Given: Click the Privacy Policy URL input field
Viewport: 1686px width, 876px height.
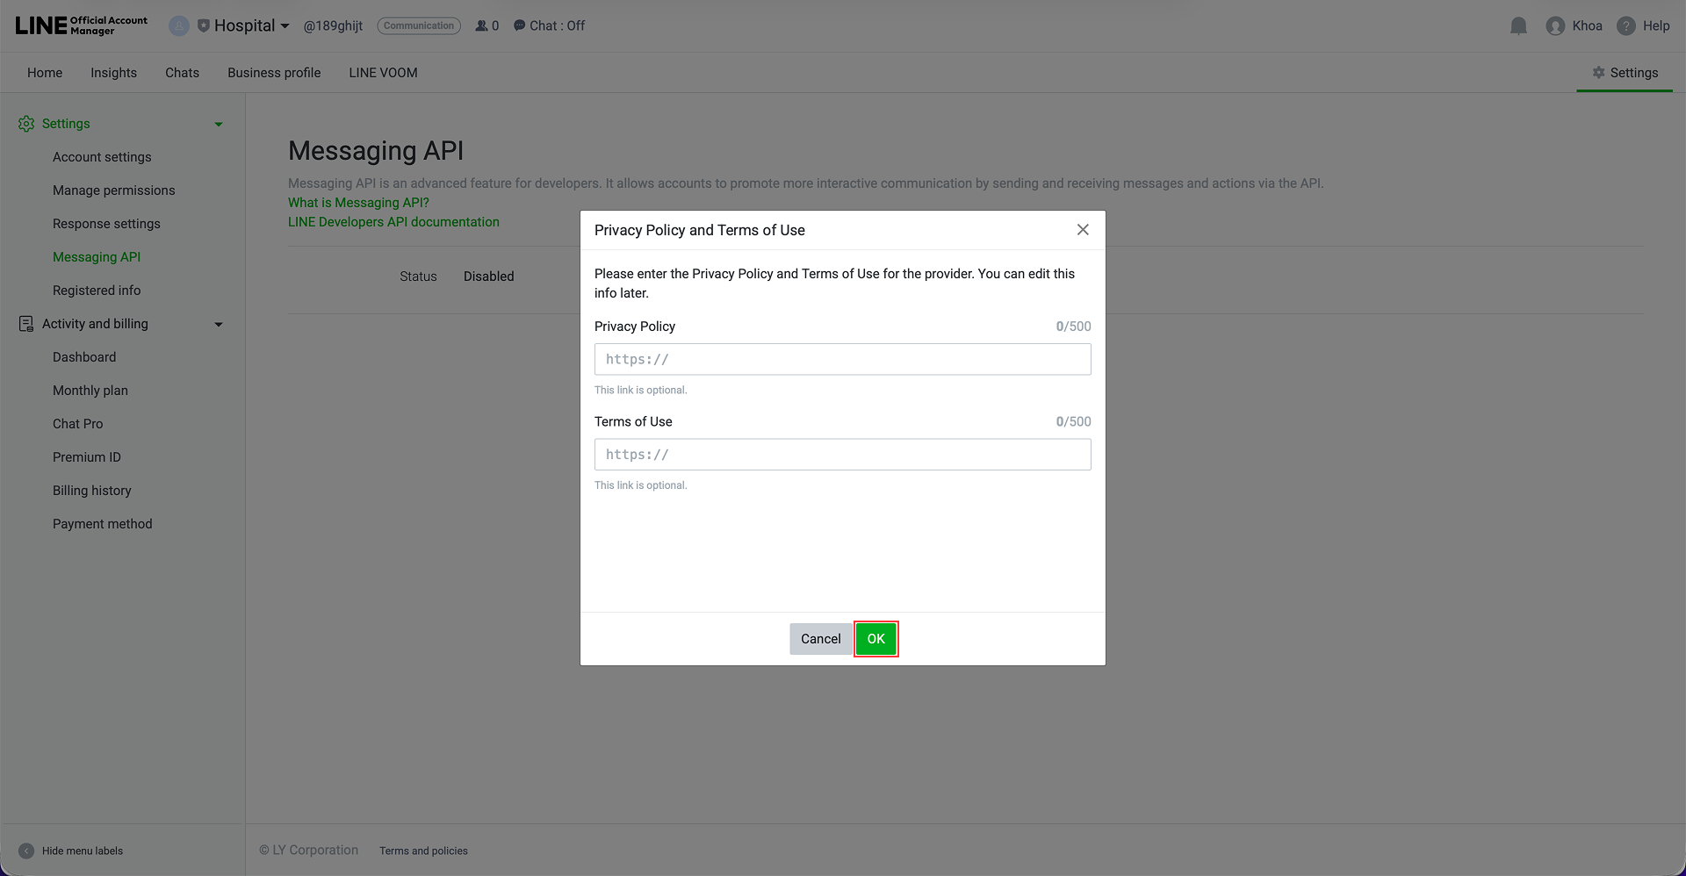Looking at the screenshot, I should (x=842, y=359).
